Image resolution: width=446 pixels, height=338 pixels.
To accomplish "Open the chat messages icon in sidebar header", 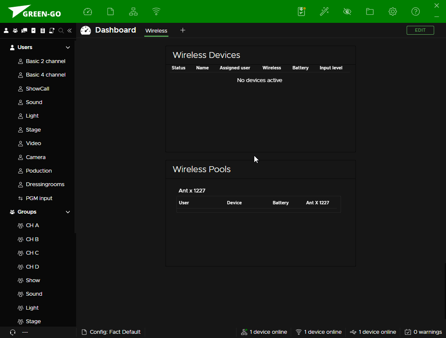I will 24,30.
